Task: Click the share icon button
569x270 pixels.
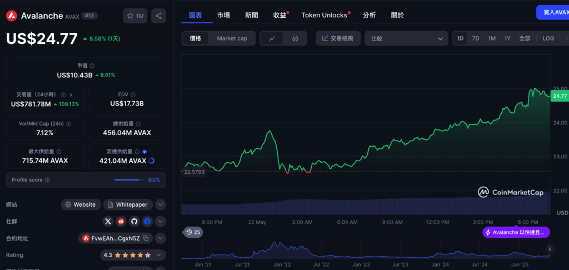Action: (158, 16)
